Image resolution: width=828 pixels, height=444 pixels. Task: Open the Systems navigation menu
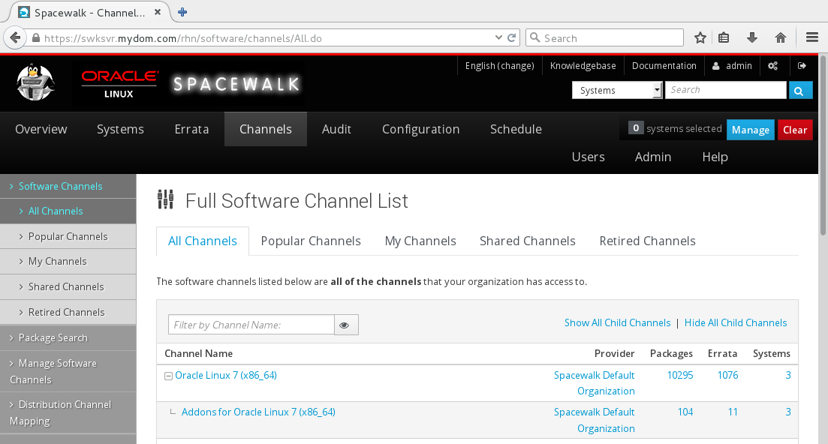pyautogui.click(x=120, y=129)
